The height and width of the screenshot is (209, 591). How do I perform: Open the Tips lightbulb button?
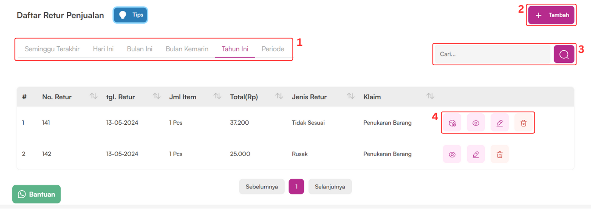pos(130,15)
